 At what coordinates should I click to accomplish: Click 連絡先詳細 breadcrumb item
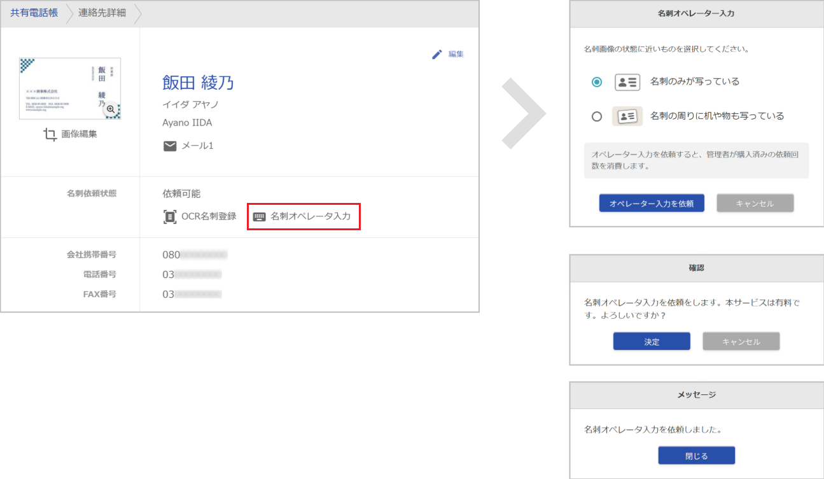click(102, 13)
